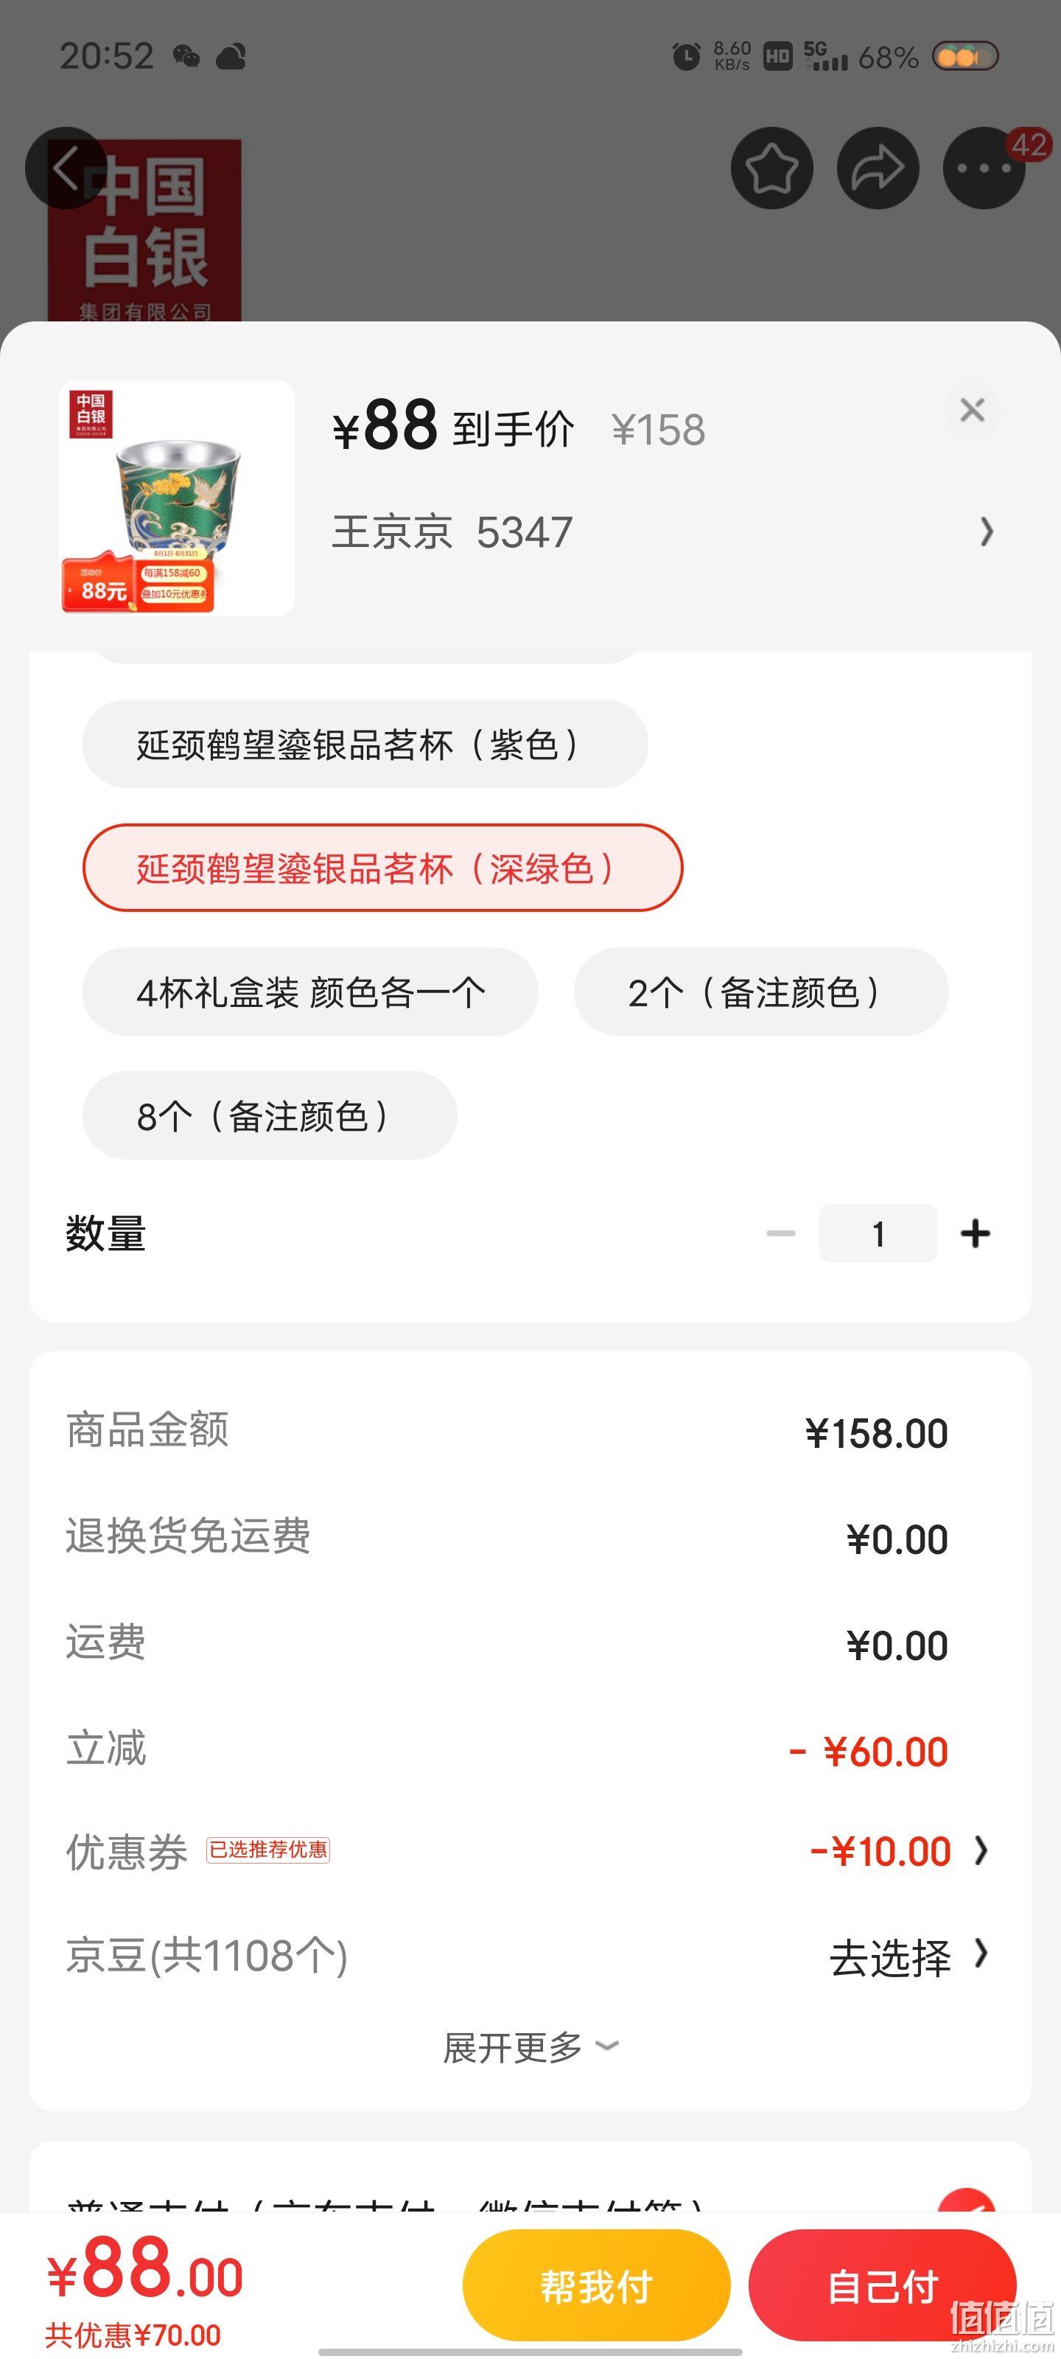Screen dimensions: 1061x2359
Task: Open the three-dot more menu
Action: 984,167
